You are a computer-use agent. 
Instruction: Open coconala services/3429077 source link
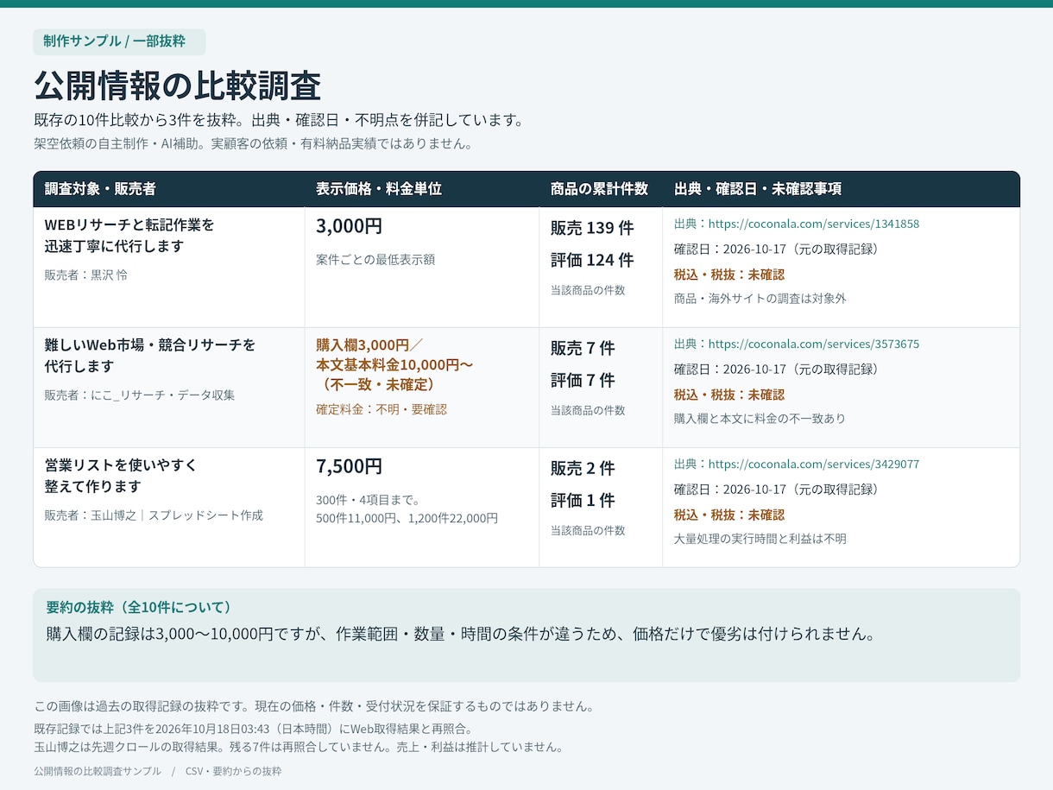coord(813,464)
